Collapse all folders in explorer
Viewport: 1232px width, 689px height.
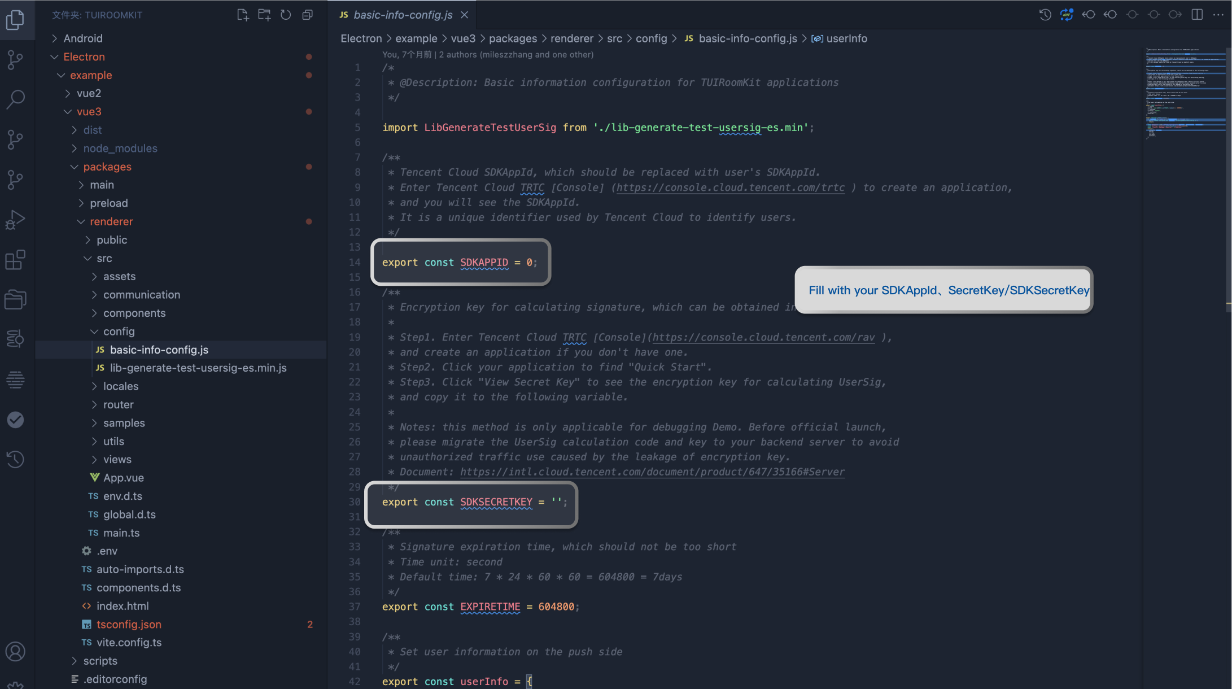pos(307,15)
